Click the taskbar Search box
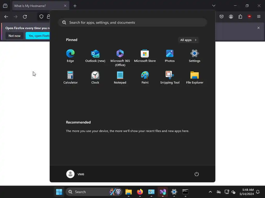Image resolution: width=265 pixels, height=198 pixels. pyautogui.click(x=94, y=192)
